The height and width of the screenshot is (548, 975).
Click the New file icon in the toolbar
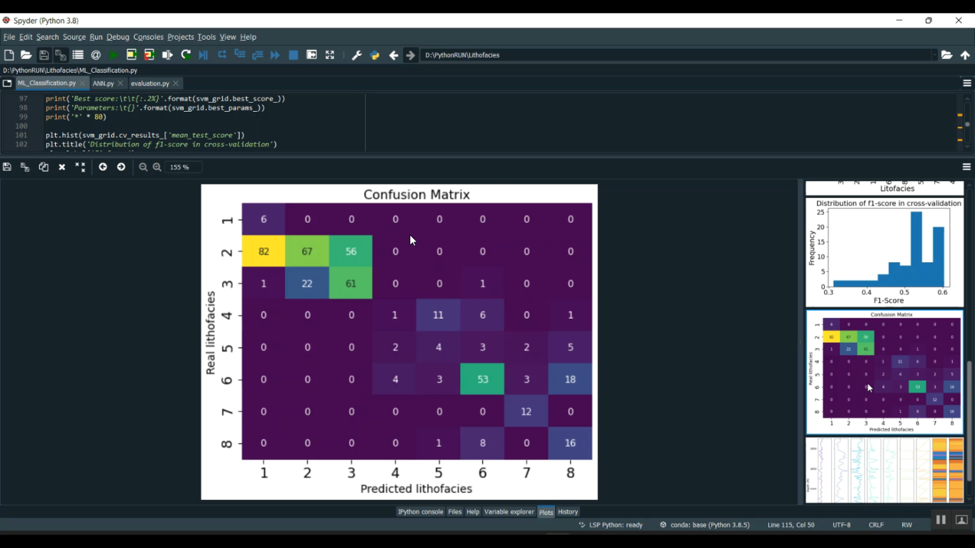click(9, 55)
